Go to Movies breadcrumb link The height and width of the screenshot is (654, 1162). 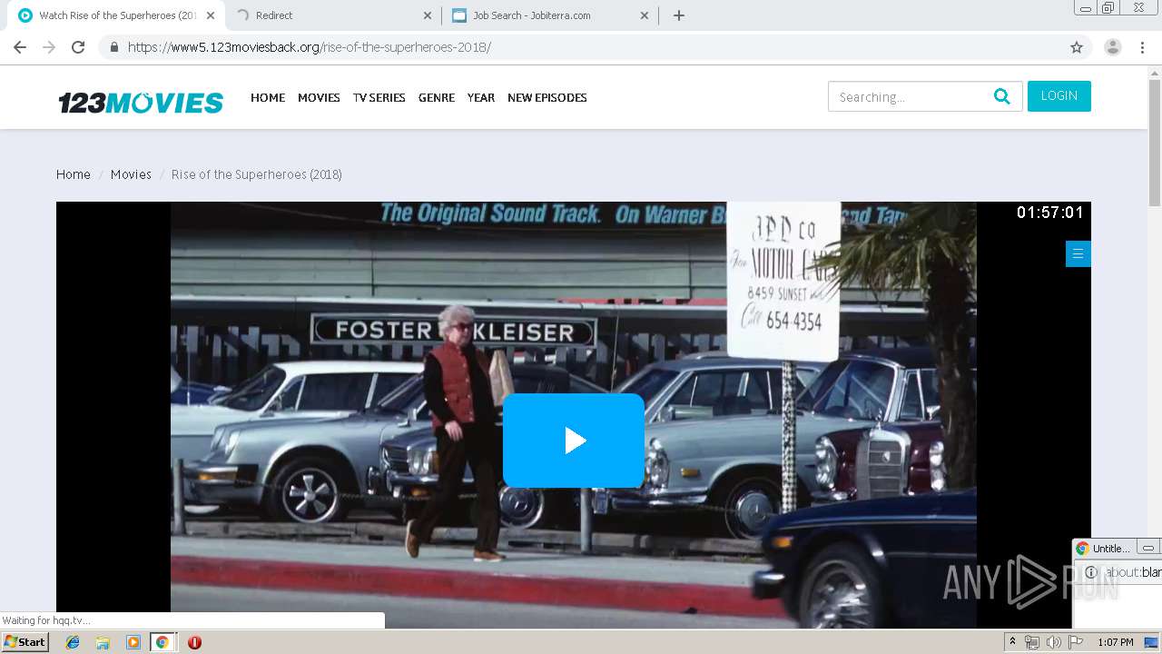click(x=131, y=174)
